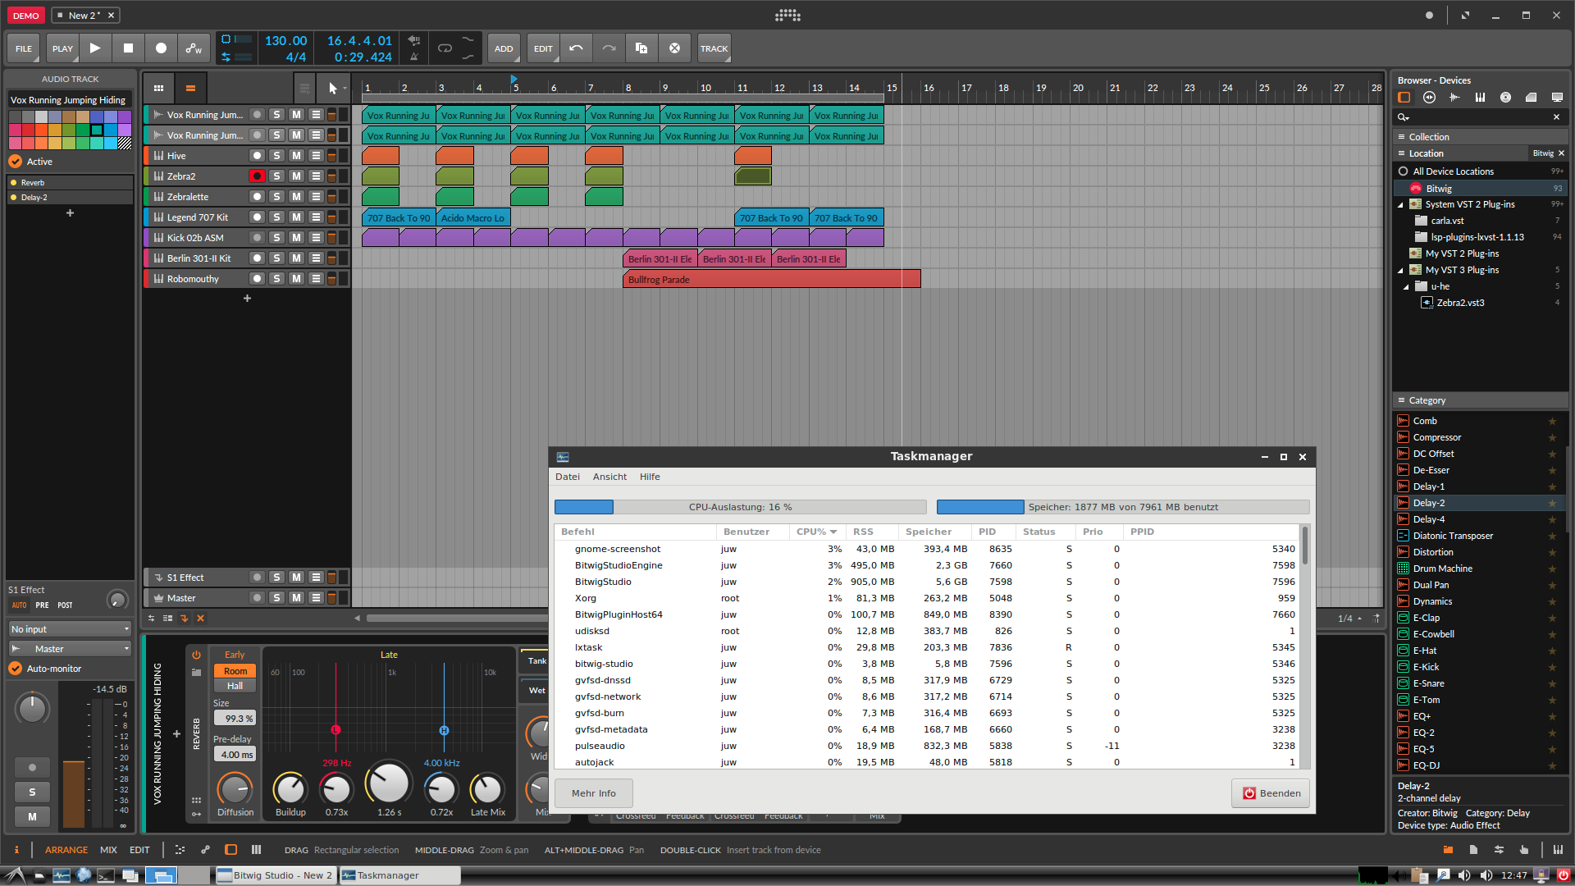Open Ansicht menu in Taskmanager
The height and width of the screenshot is (886, 1575).
[609, 477]
